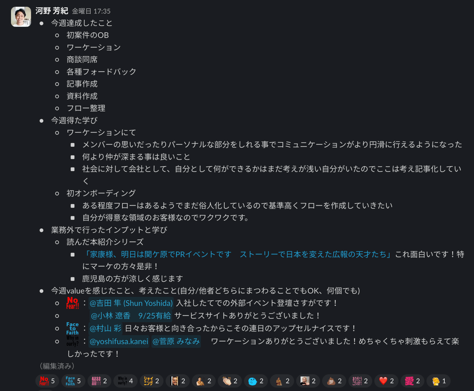
Task: Click the poop emoji reaction
Action: pyautogui.click(x=334, y=381)
